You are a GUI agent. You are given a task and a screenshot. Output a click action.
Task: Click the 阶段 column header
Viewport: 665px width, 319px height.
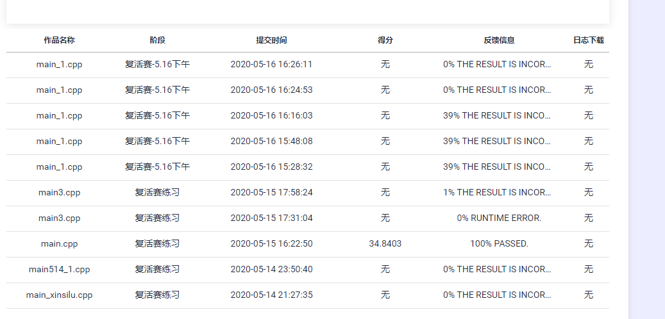tap(157, 40)
